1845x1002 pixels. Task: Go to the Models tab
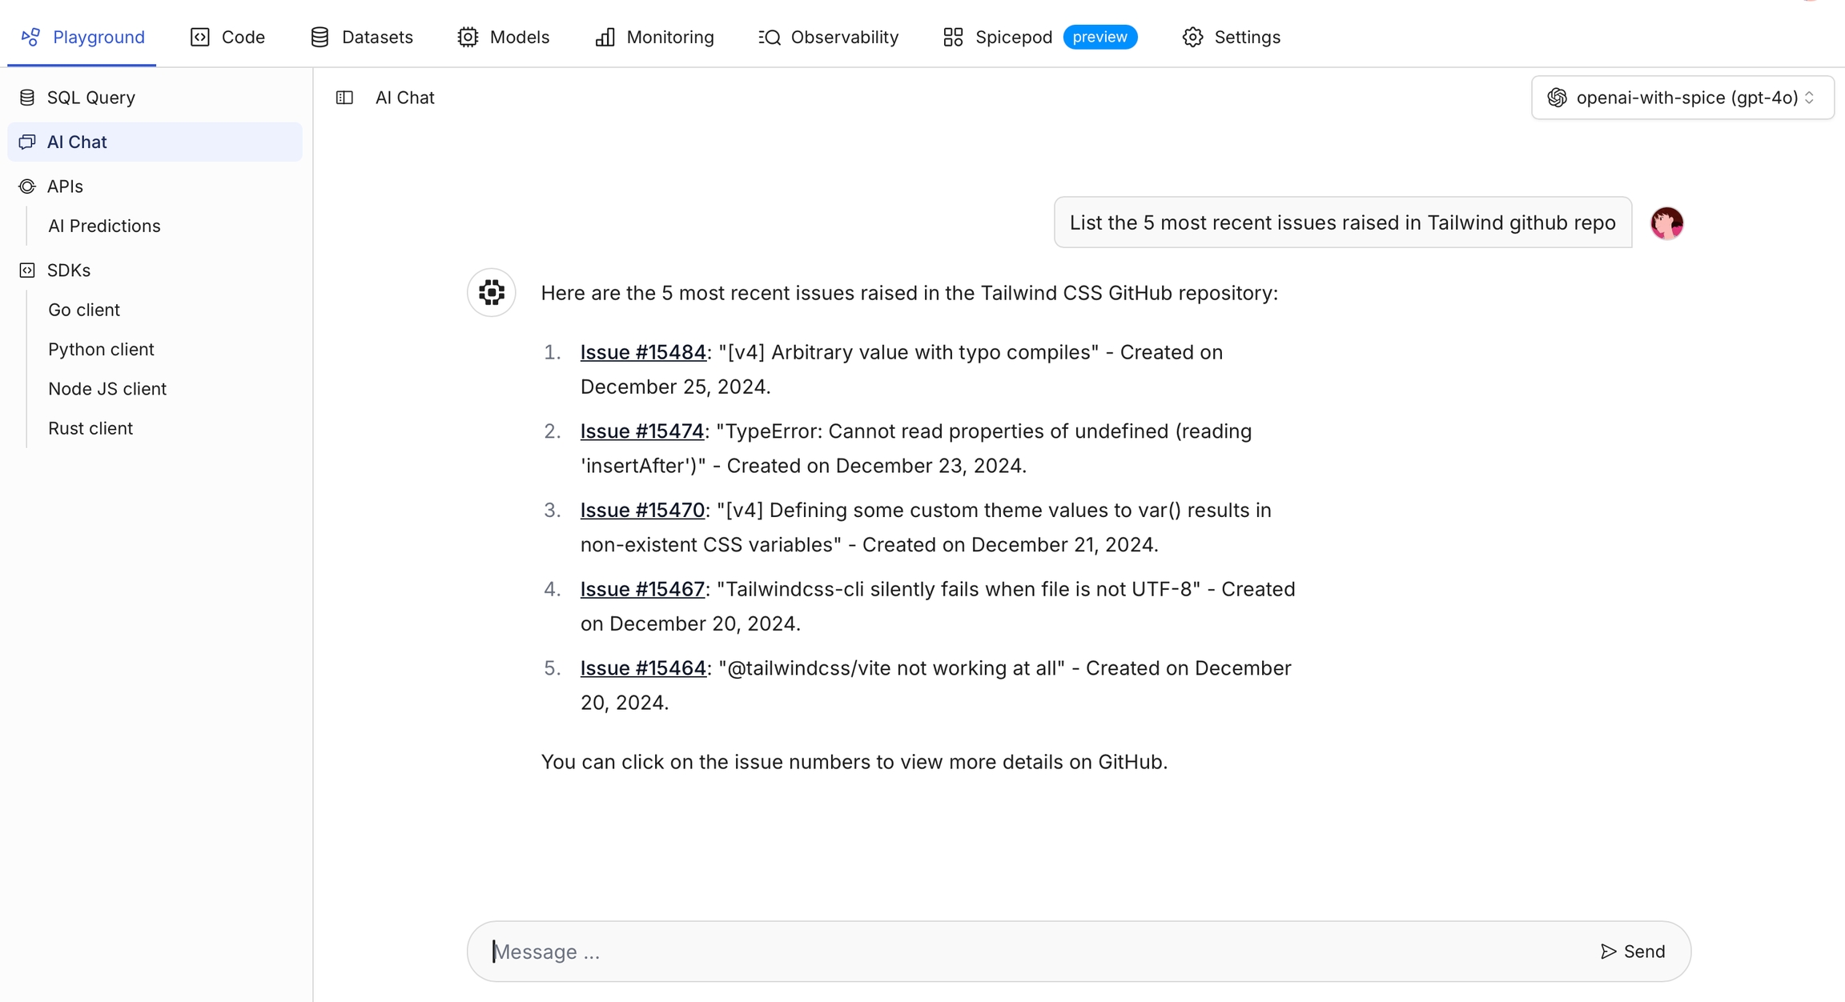click(504, 37)
